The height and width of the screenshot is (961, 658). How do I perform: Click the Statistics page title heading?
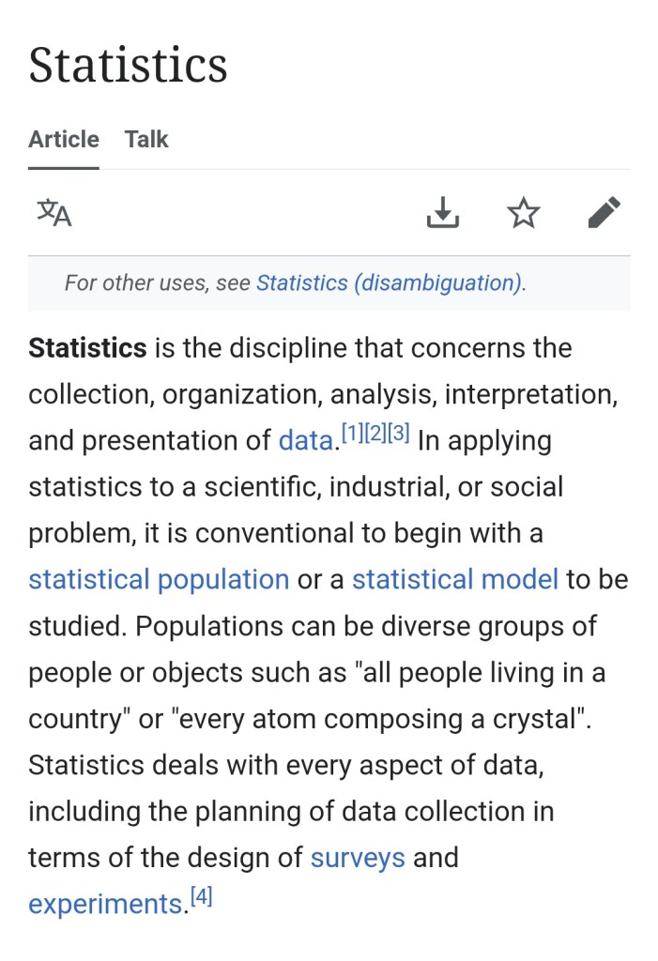129,65
